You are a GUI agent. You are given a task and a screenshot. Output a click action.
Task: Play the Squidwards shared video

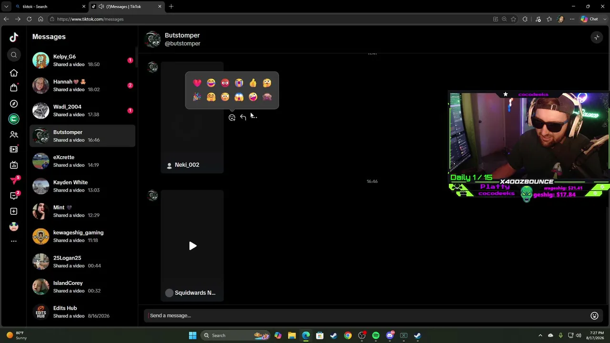coord(193,246)
